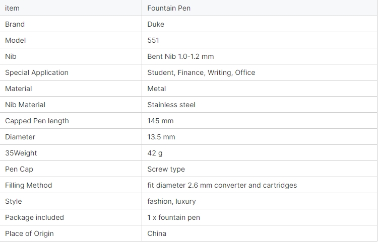Click 'Student, Finance, Writing, Office' value

click(x=201, y=72)
